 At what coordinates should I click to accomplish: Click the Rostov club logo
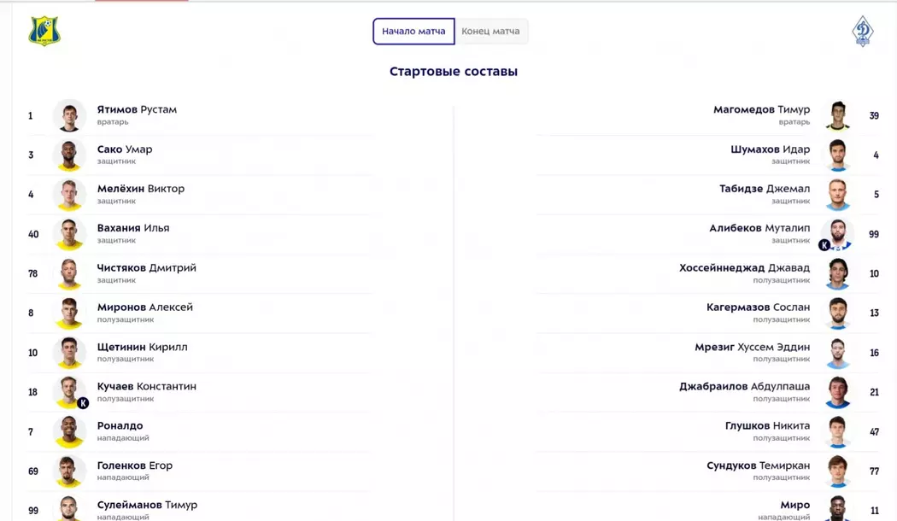(44, 32)
